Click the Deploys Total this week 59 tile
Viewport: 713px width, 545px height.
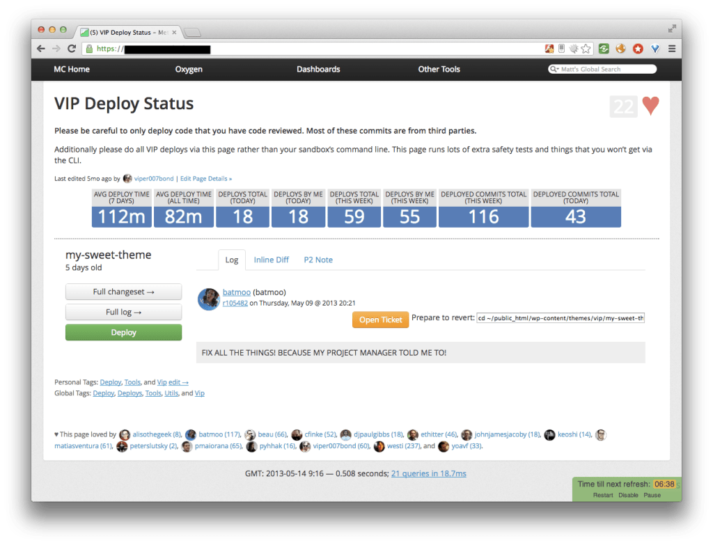tap(354, 208)
